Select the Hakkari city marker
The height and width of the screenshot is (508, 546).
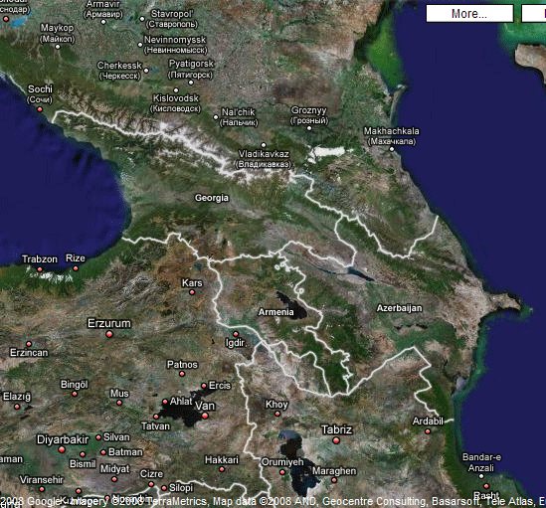pyautogui.click(x=222, y=469)
